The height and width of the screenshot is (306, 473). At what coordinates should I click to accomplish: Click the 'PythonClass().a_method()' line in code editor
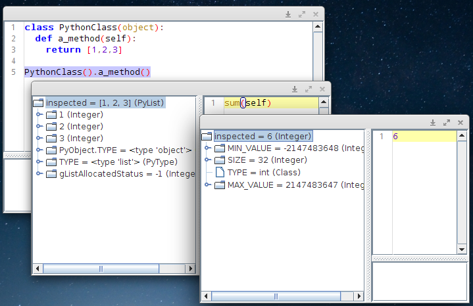coord(87,72)
